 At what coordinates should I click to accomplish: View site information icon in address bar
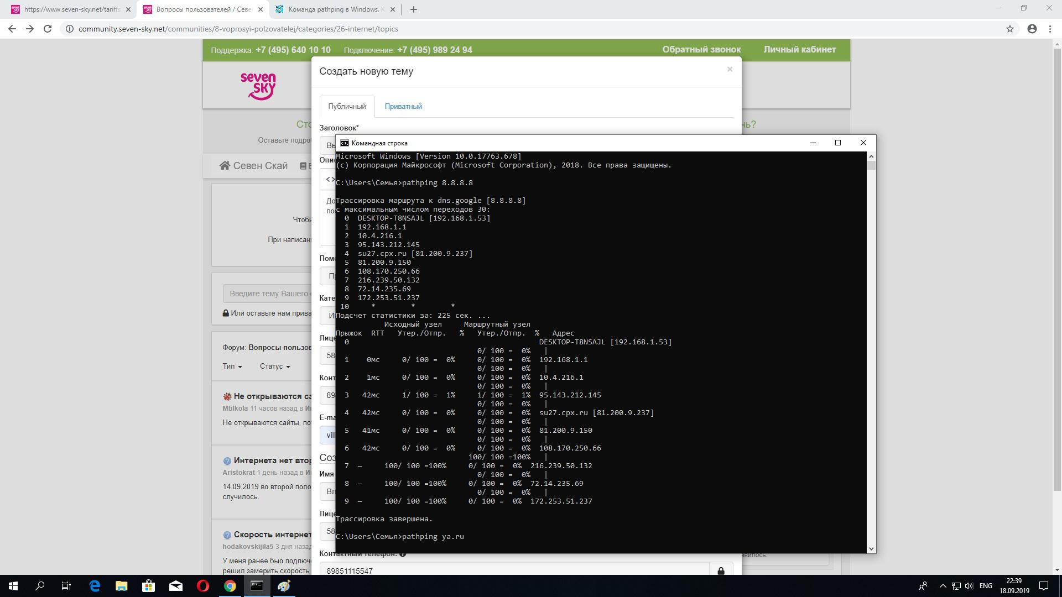coord(69,29)
